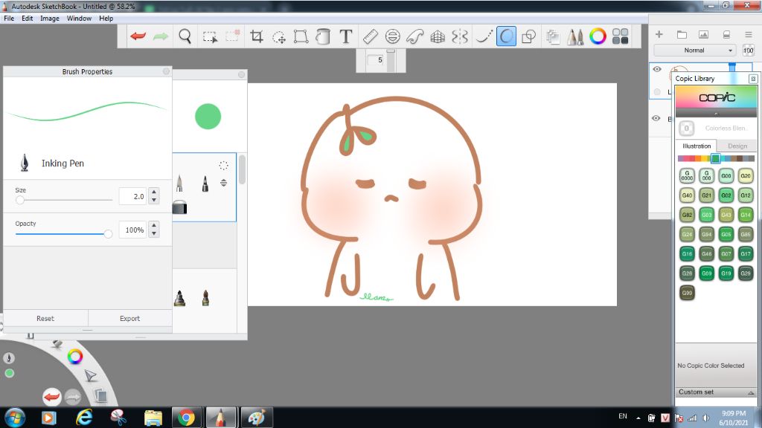Open the Ruler tool
This screenshot has height=428, width=762.
coord(370,36)
